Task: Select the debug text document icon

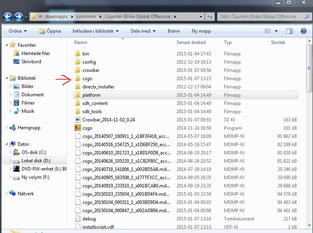Action: pos(78,218)
